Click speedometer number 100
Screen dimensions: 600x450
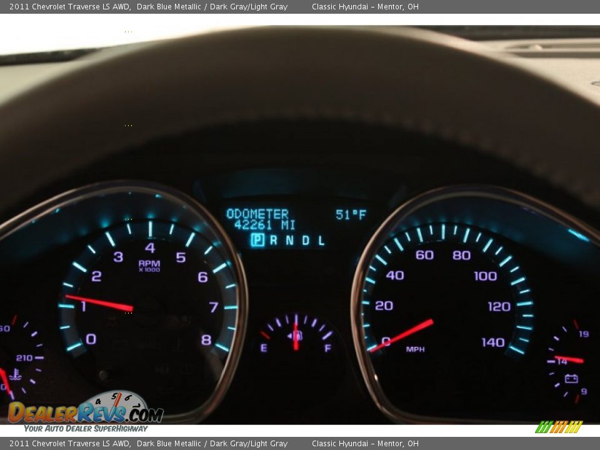[486, 276]
